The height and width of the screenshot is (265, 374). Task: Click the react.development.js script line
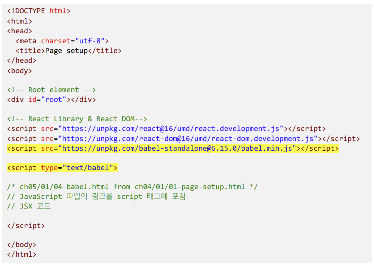point(166,129)
